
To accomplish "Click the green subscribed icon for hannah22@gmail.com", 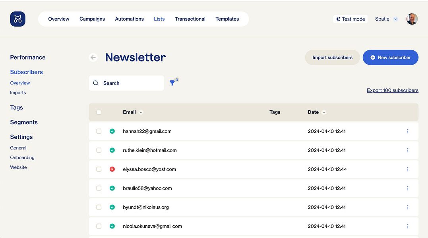I will [x=112, y=131].
